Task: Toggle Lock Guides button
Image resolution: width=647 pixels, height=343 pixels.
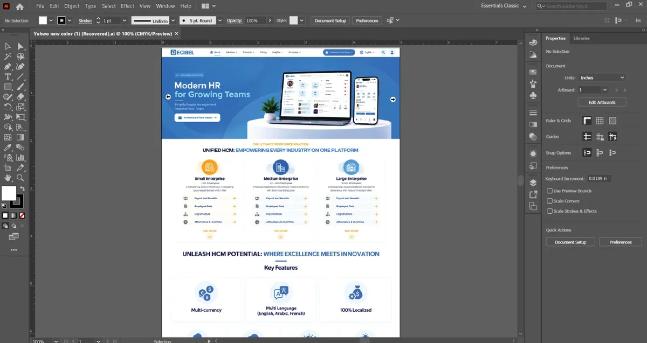Action: 600,137
